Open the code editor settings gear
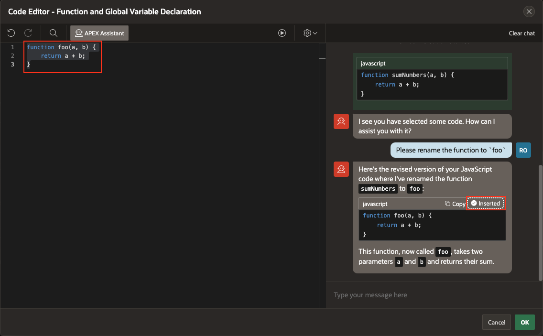Screen dimensions: 543x336 [x=306, y=33]
